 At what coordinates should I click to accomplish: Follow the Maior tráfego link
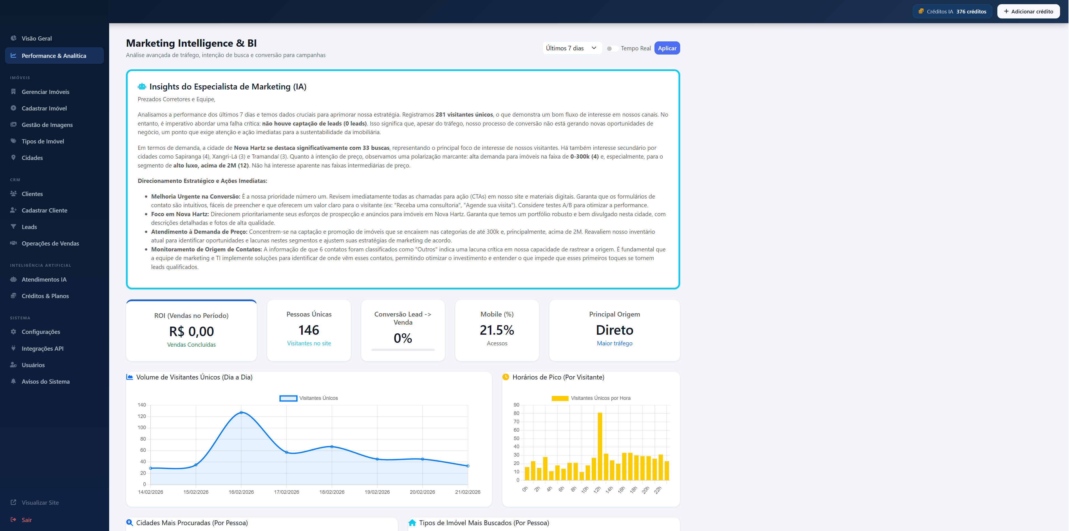click(x=614, y=343)
